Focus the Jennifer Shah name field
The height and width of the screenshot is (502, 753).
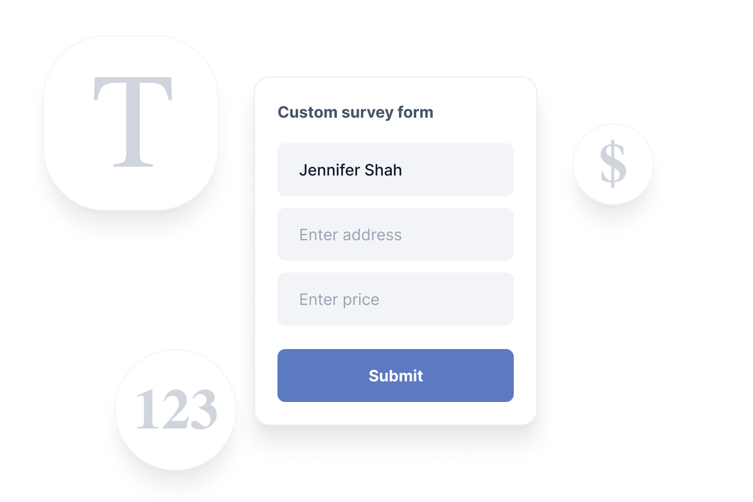(396, 170)
